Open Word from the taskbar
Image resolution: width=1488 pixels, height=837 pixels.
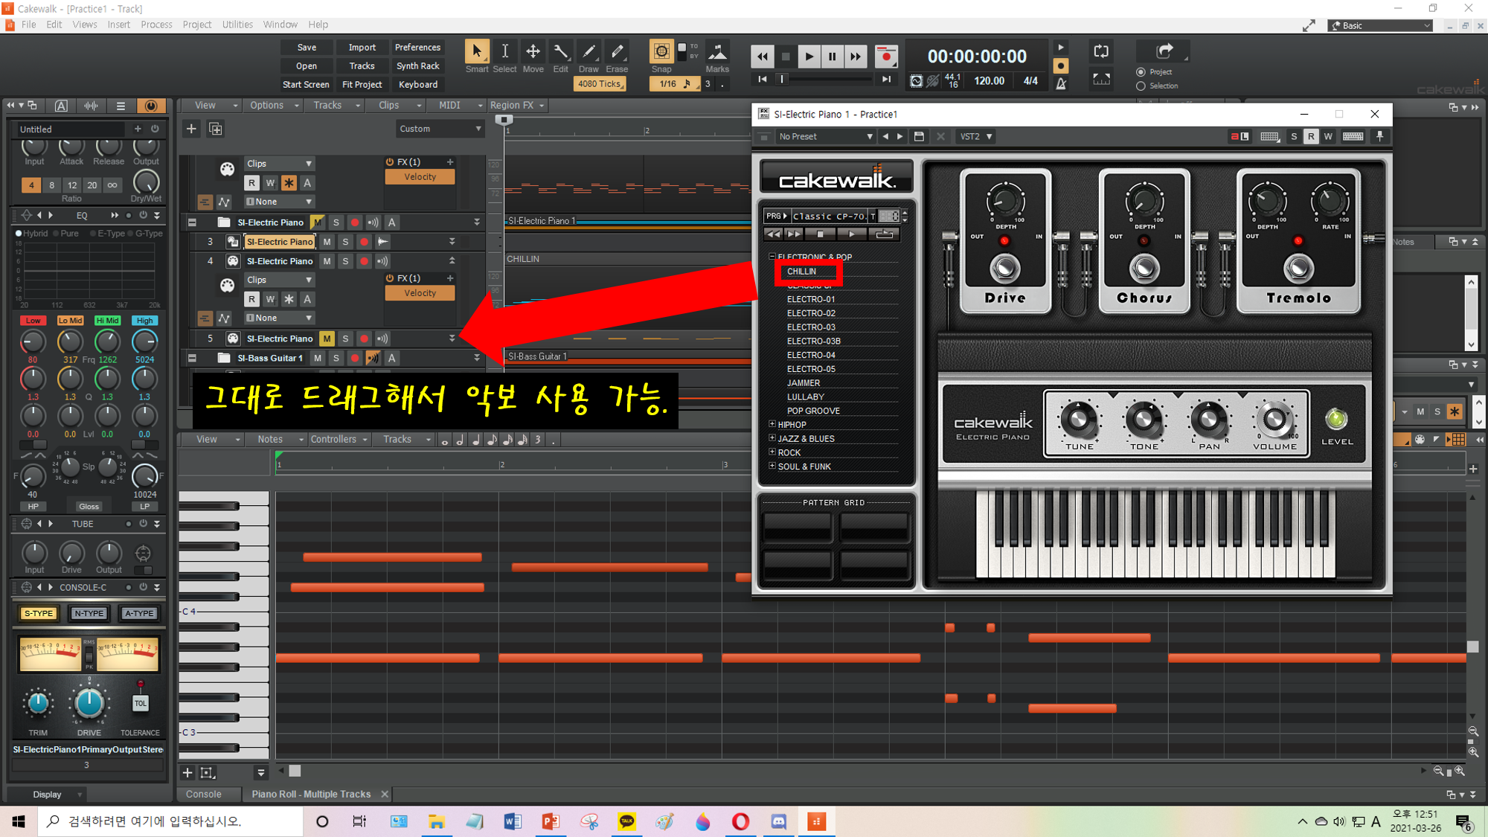(x=512, y=821)
